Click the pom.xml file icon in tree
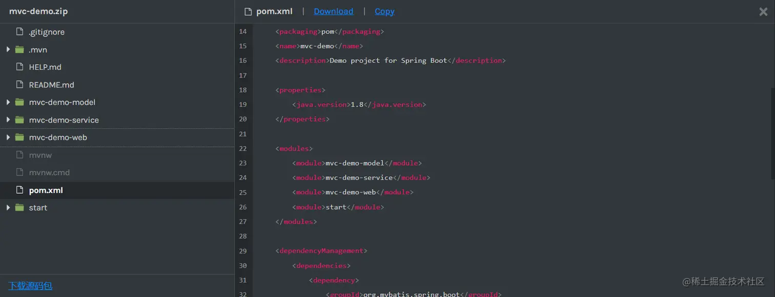The height and width of the screenshot is (297, 775). (x=20, y=190)
